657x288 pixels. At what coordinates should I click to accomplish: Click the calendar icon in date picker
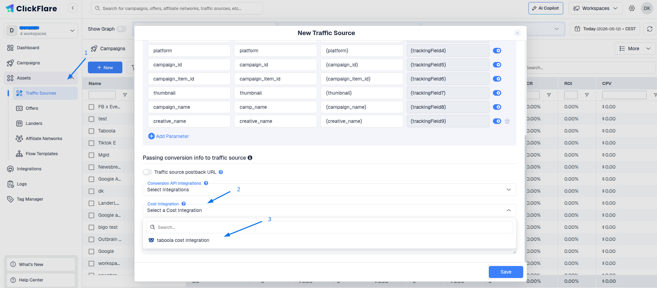[577, 29]
